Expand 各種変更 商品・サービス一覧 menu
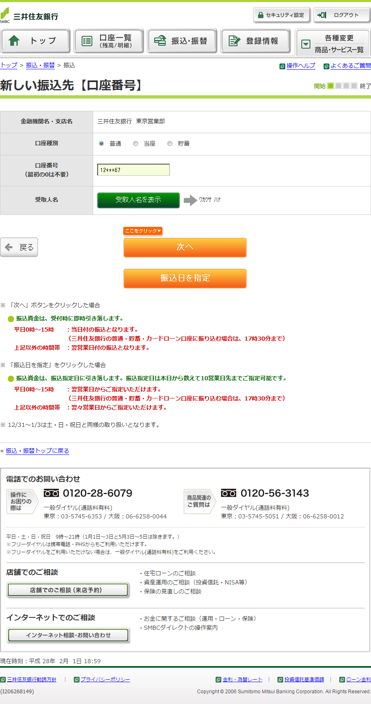 coord(333,43)
